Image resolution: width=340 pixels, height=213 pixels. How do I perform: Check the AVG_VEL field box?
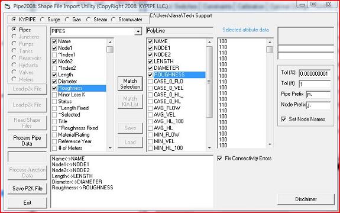150,115
